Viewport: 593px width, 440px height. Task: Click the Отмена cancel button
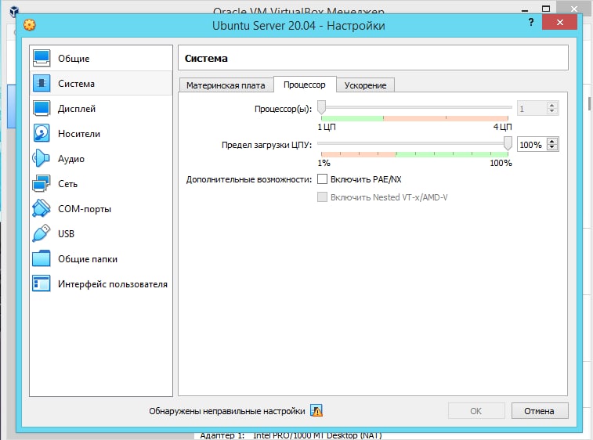[x=540, y=411]
